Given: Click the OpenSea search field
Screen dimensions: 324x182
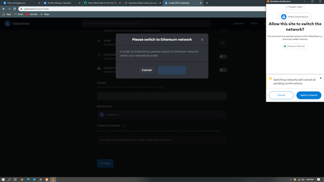Looking at the screenshot, I should point(146,24).
